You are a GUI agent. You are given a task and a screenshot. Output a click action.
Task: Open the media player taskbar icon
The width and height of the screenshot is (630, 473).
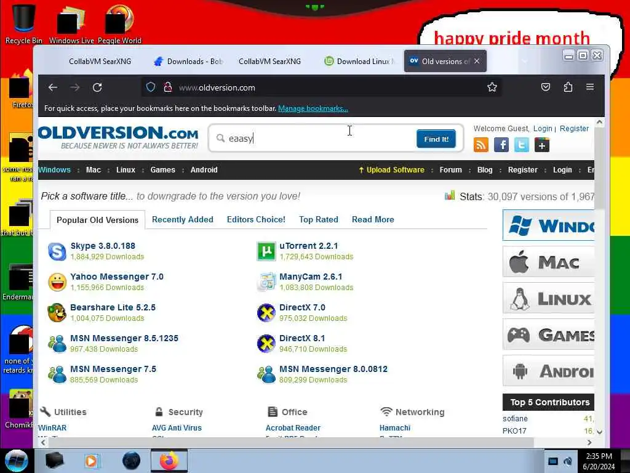coord(91,461)
